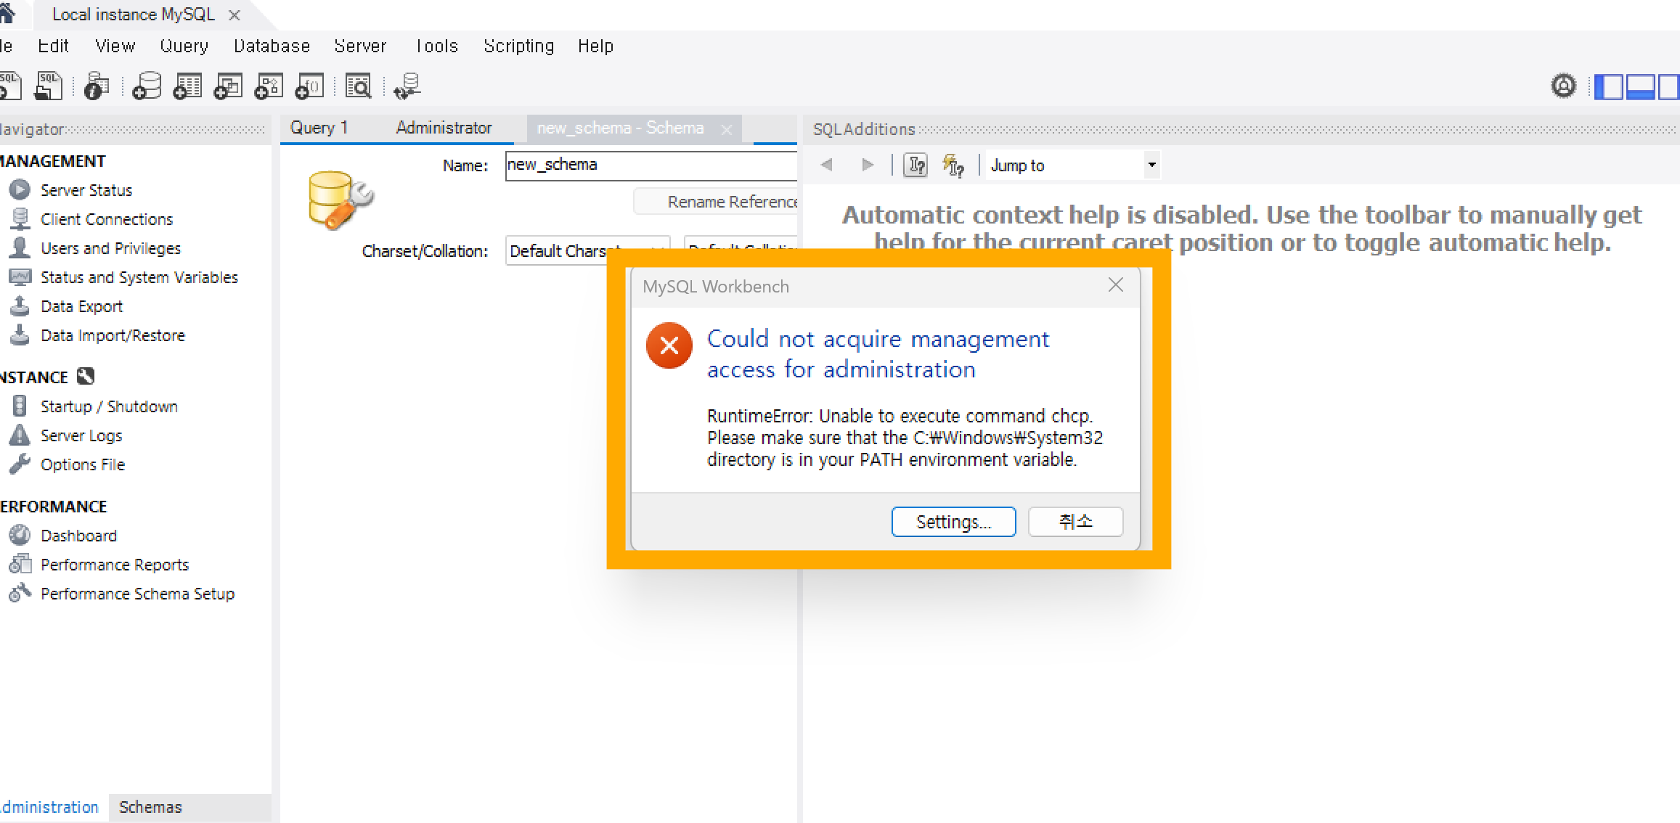Image resolution: width=1680 pixels, height=823 pixels.
Task: Click the create new function icon
Action: [309, 86]
